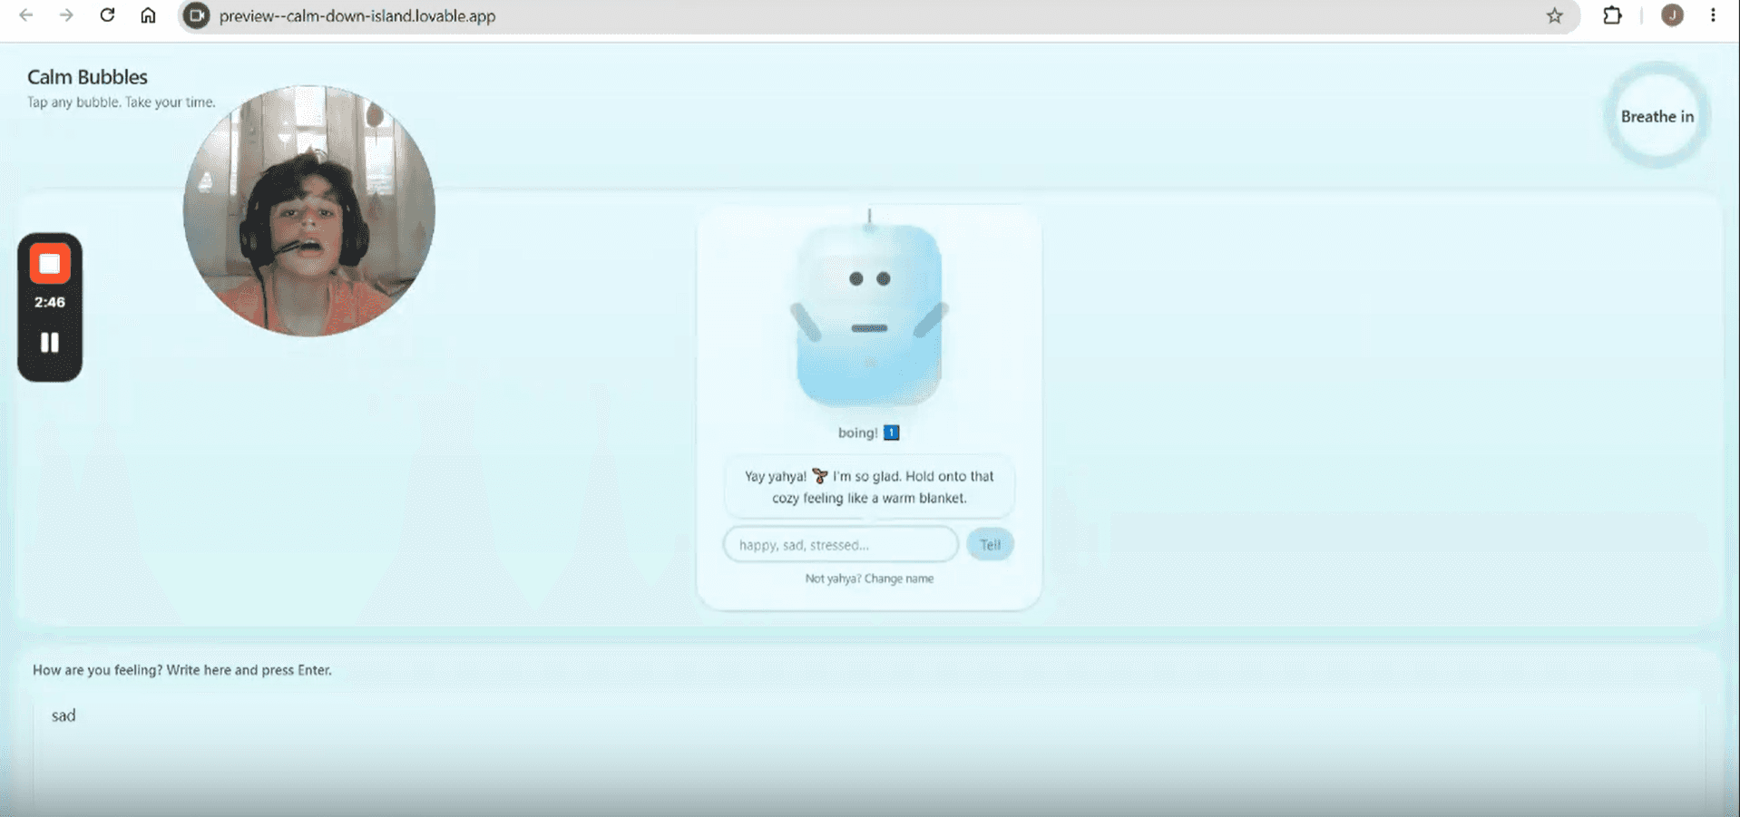The image size is (1740, 817).
Task: Stop the screen recording with red button
Action: coord(50,264)
